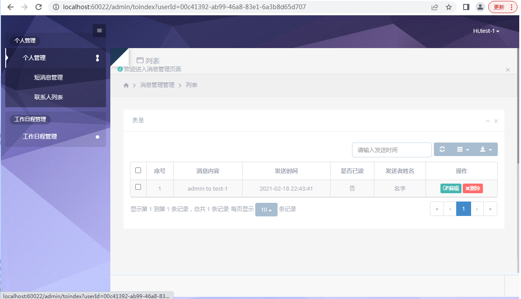Open 短消息管理 menu item
This screenshot has height=299, width=521.
[49, 77]
